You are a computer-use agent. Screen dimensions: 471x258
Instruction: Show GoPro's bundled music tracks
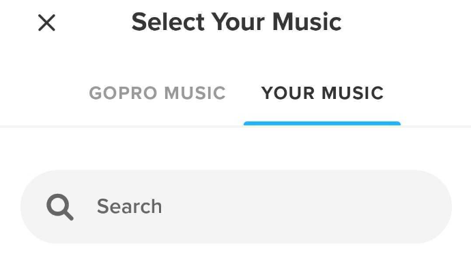(158, 93)
